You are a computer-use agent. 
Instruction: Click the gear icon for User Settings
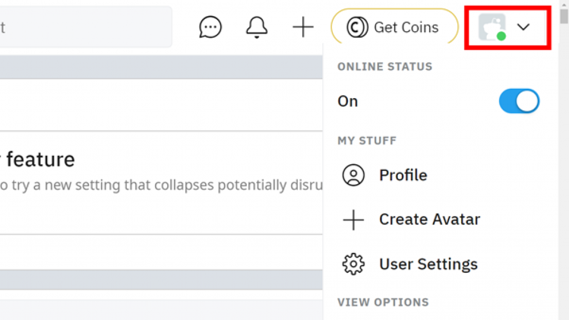tap(353, 264)
